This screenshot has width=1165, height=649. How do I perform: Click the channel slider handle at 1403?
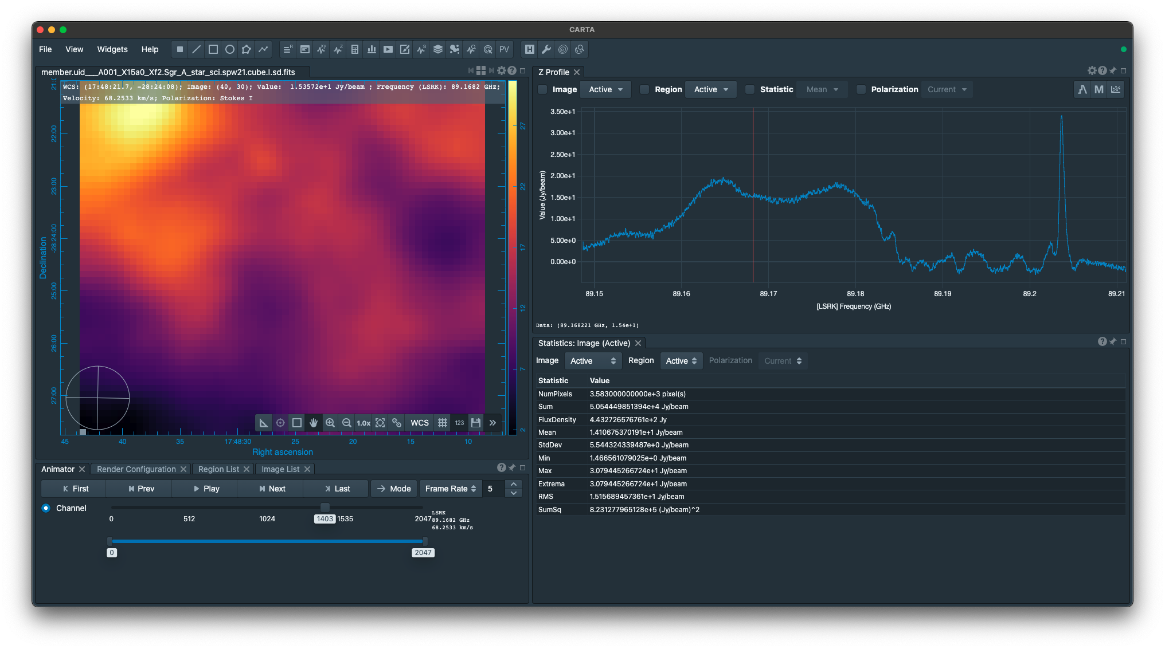coord(325,508)
